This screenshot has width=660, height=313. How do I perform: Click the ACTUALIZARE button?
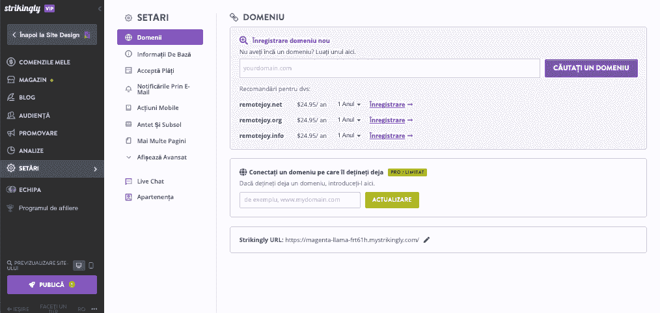point(392,200)
